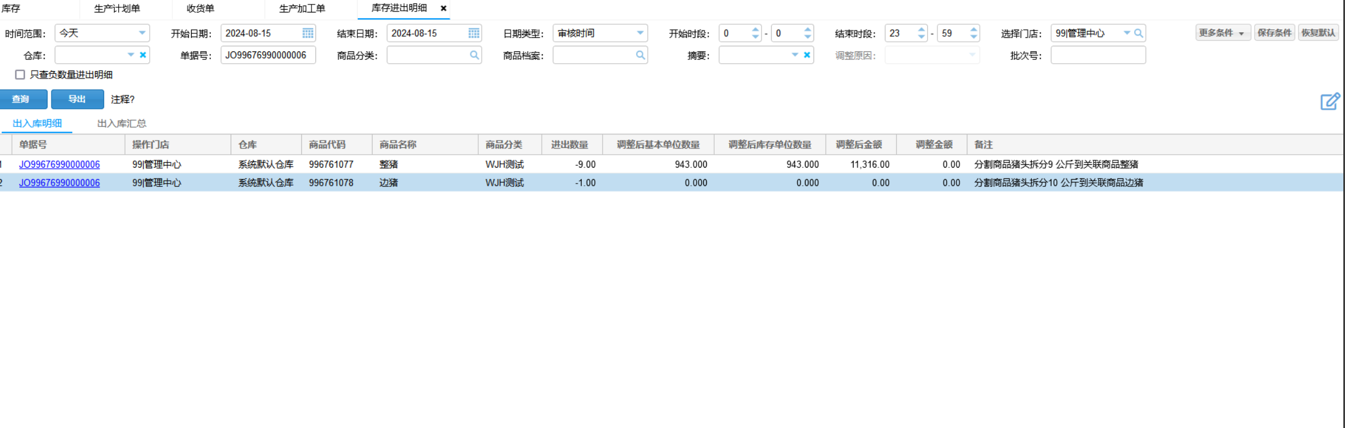Switch to the 库存 tab
Viewport: 1345px width, 428px height.
11,8
